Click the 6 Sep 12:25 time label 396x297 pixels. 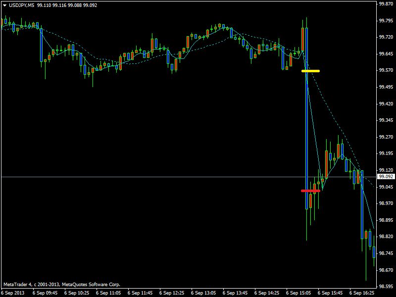pos(172,293)
